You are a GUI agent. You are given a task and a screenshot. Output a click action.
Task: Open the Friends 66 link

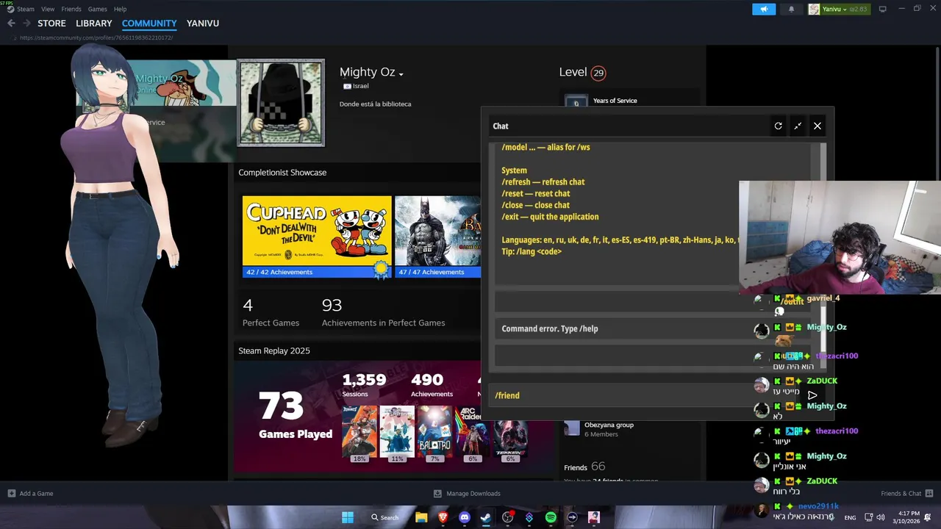pos(584,467)
